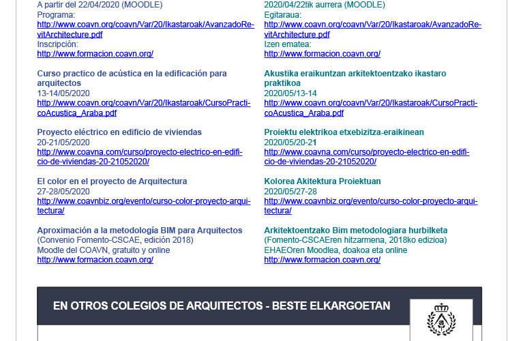Viewport: 525px width, 341px height.
Task: Click date text '2020/05/20-21'
Action: (290, 143)
